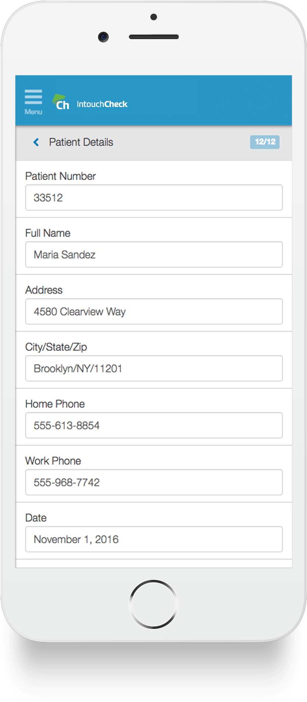Tap the IntouchCheck brand title
Viewport: 307px width, 702px height.
tap(102, 104)
